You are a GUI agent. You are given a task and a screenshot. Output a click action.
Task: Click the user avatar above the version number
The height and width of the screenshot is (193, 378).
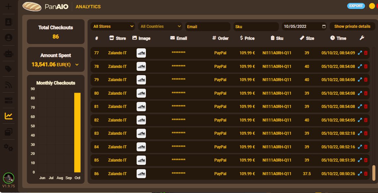tap(9, 178)
